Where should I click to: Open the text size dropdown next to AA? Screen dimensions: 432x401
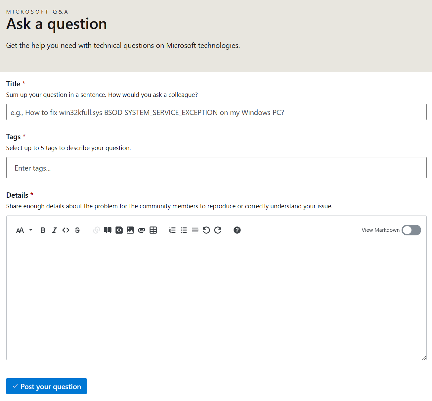(31, 230)
